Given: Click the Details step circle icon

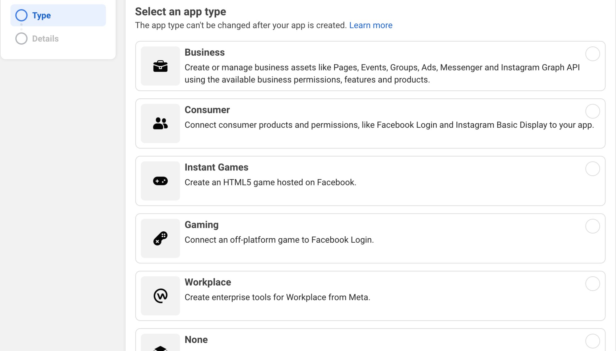Looking at the screenshot, I should pyautogui.click(x=22, y=38).
